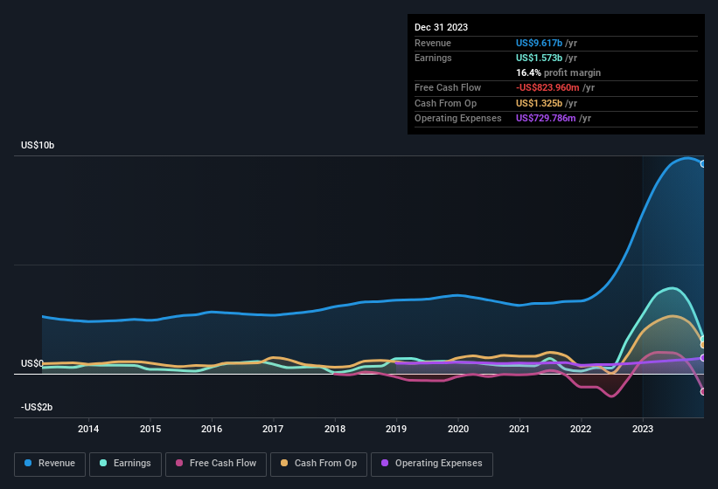The width and height of the screenshot is (718, 489).
Task: Click the Cash From Op label in tooltip
Action: tap(445, 103)
